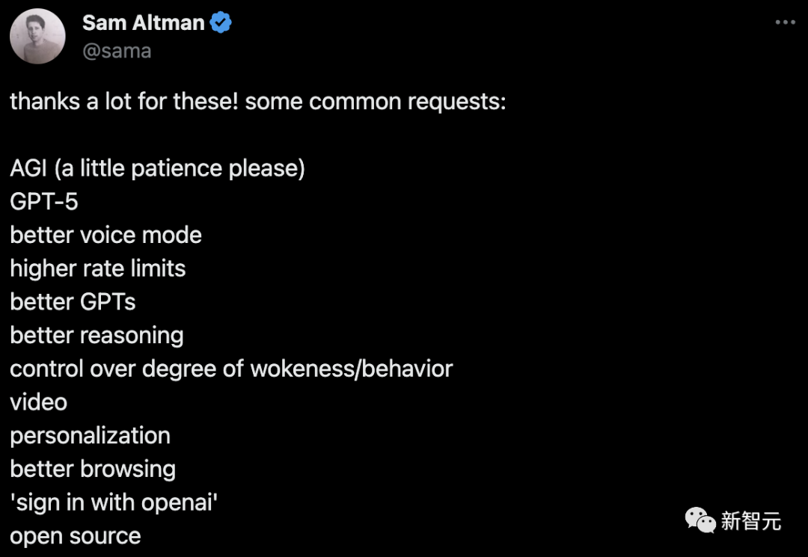Open the Sam Altman display name
This screenshot has width=808, height=557.
coord(144,23)
